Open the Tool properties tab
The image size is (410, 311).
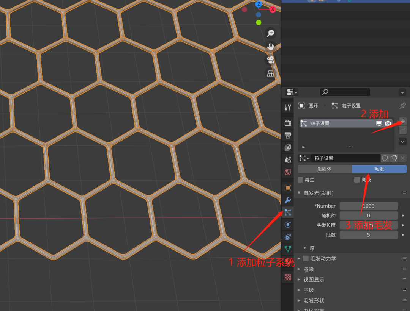288,107
